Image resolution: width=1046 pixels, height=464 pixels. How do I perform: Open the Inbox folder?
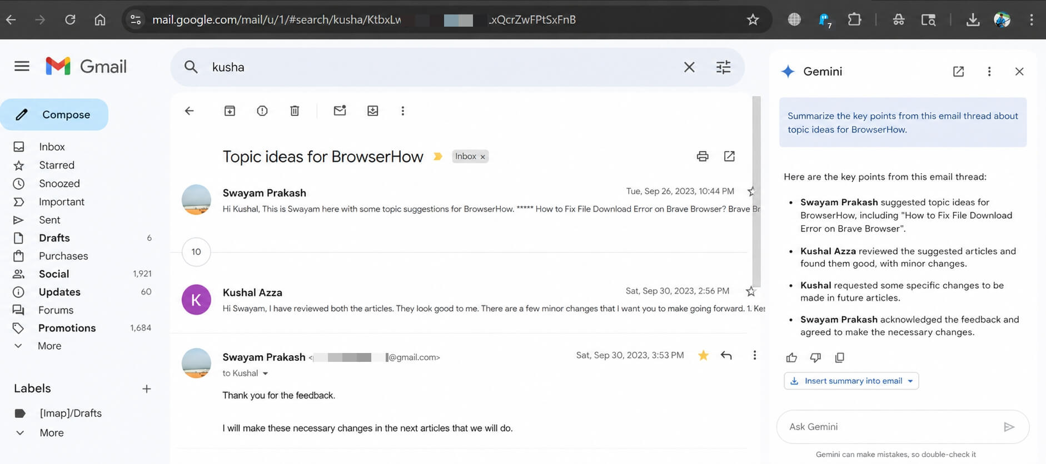click(52, 147)
